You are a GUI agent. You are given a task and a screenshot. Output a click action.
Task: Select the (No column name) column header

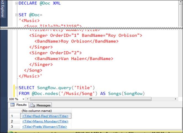(x=46, y=111)
